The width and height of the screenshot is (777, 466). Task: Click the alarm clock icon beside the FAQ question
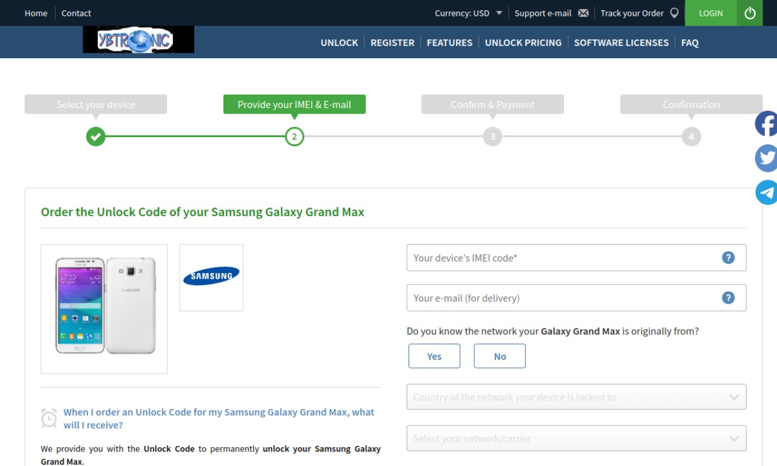pos(49,418)
